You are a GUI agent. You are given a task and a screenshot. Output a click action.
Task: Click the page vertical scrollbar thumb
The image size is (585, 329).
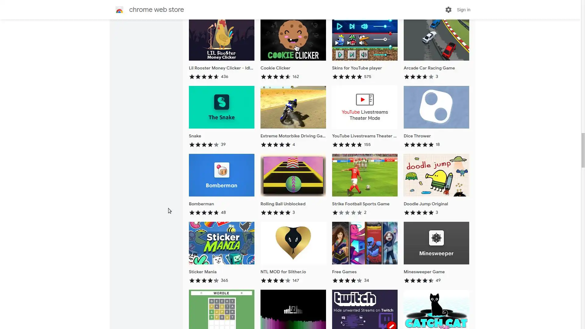(583, 150)
